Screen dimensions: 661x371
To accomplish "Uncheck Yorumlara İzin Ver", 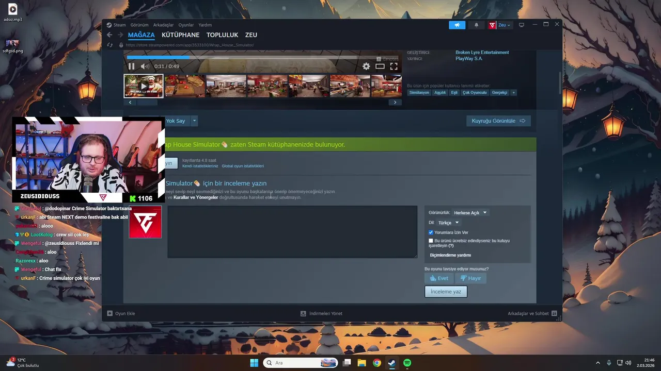I will 431,232.
